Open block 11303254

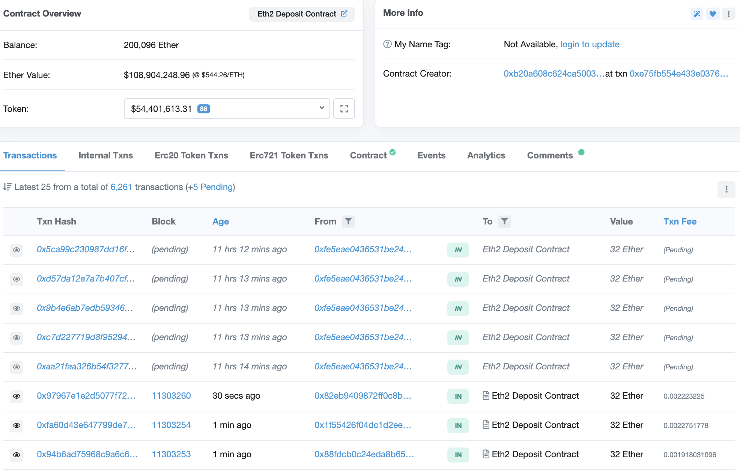click(171, 425)
